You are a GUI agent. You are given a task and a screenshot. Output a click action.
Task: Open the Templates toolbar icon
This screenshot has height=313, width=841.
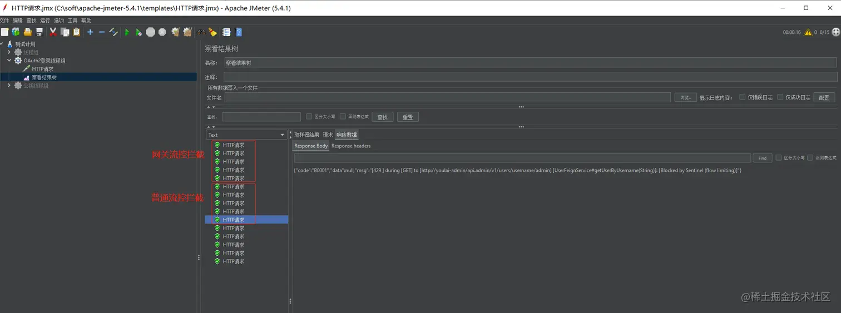16,32
